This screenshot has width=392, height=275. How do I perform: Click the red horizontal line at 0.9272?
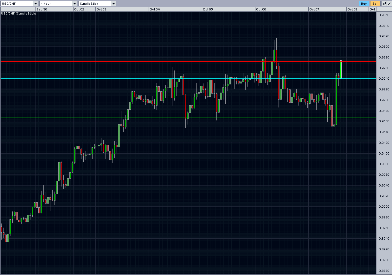[188, 61]
